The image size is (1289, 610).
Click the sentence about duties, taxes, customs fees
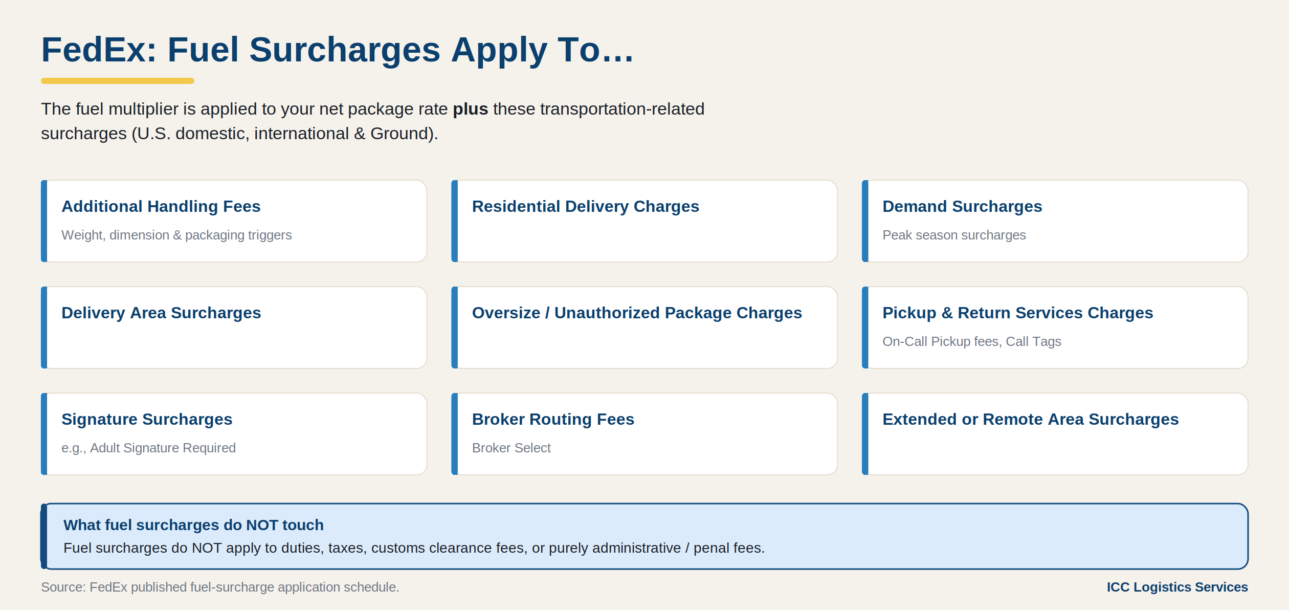[414, 548]
